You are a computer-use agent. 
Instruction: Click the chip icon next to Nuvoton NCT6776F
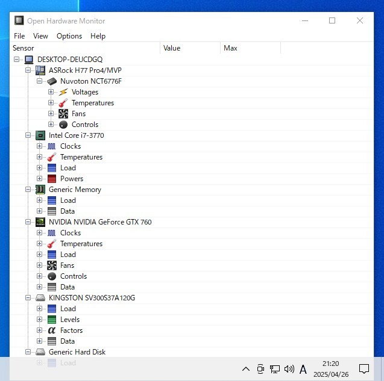[x=52, y=81]
